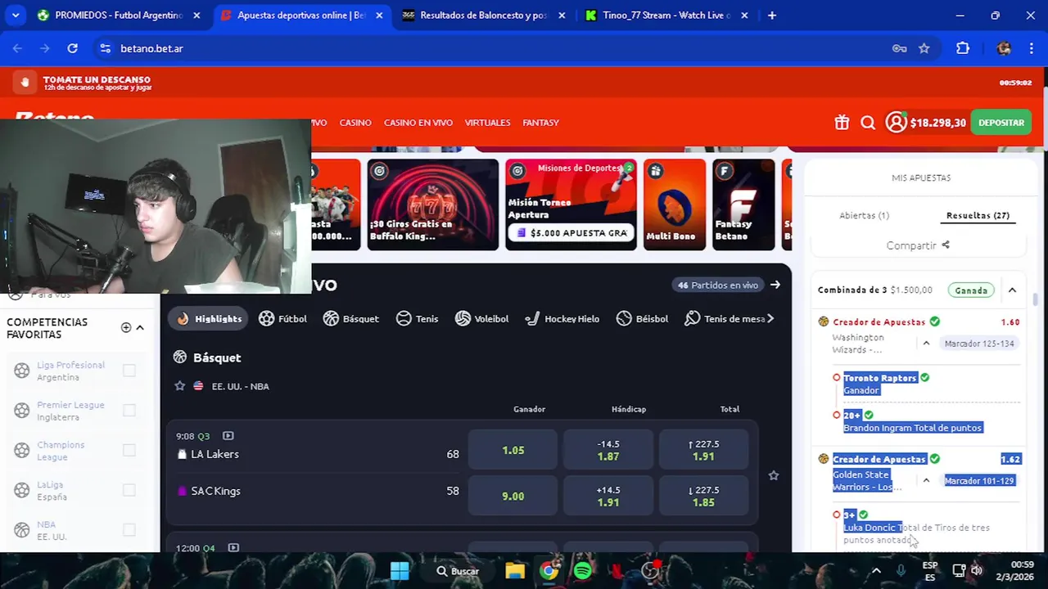Collapse the Washington Wizards bet details chevron
This screenshot has height=589, width=1048.
[926, 344]
